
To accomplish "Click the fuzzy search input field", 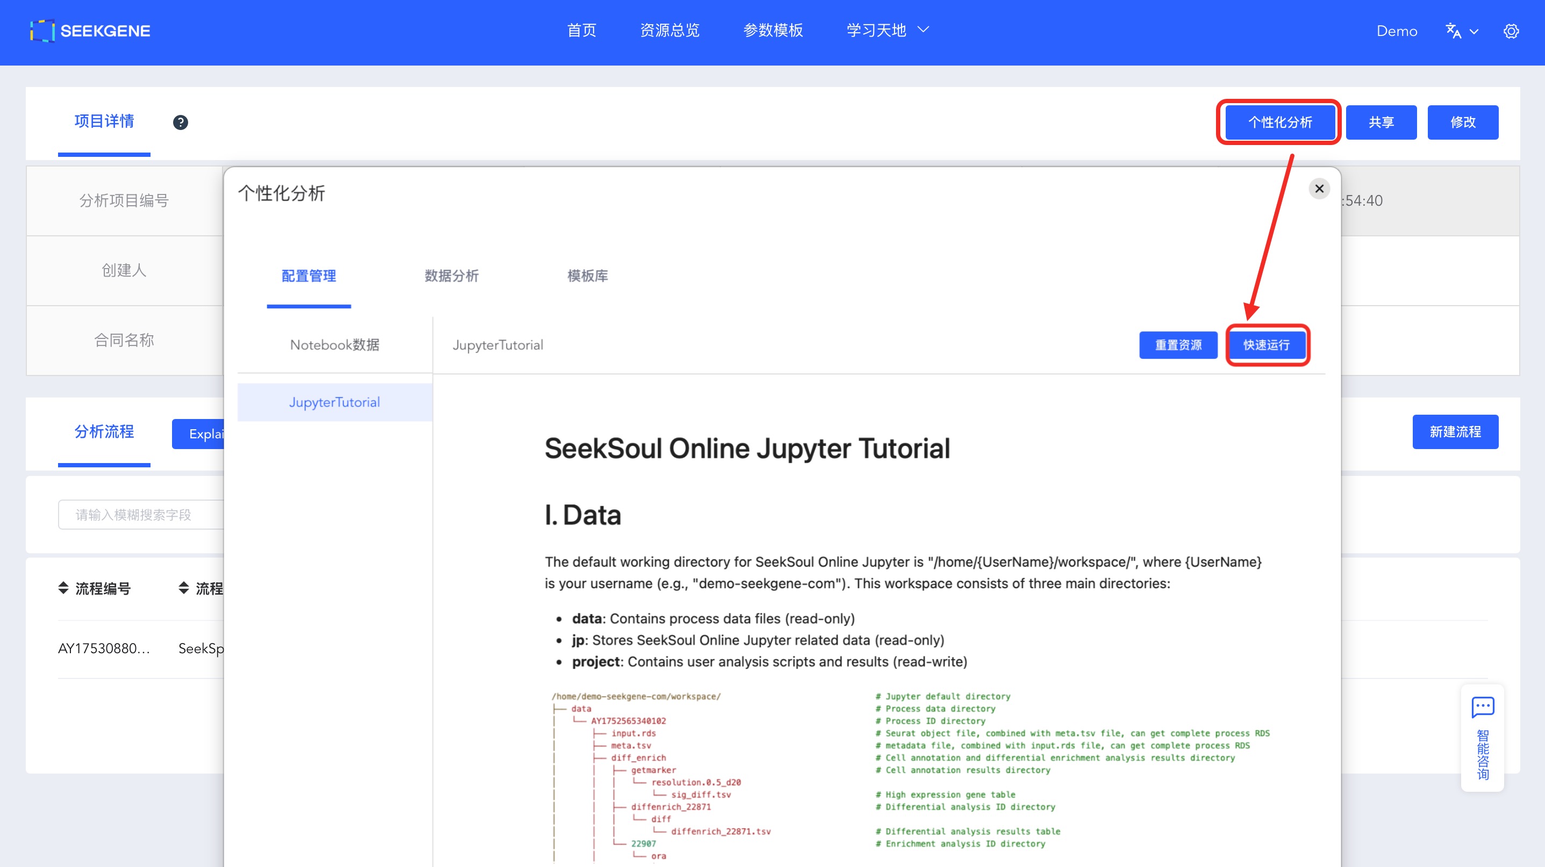I will pyautogui.click(x=141, y=515).
